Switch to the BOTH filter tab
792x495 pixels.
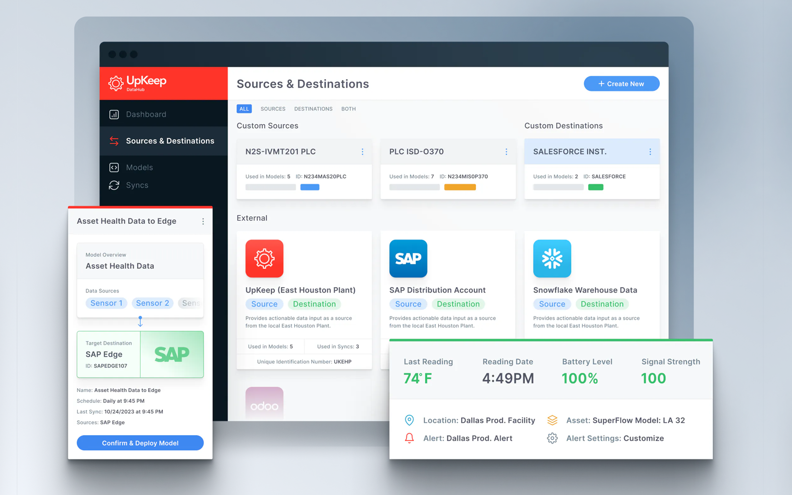coord(348,109)
